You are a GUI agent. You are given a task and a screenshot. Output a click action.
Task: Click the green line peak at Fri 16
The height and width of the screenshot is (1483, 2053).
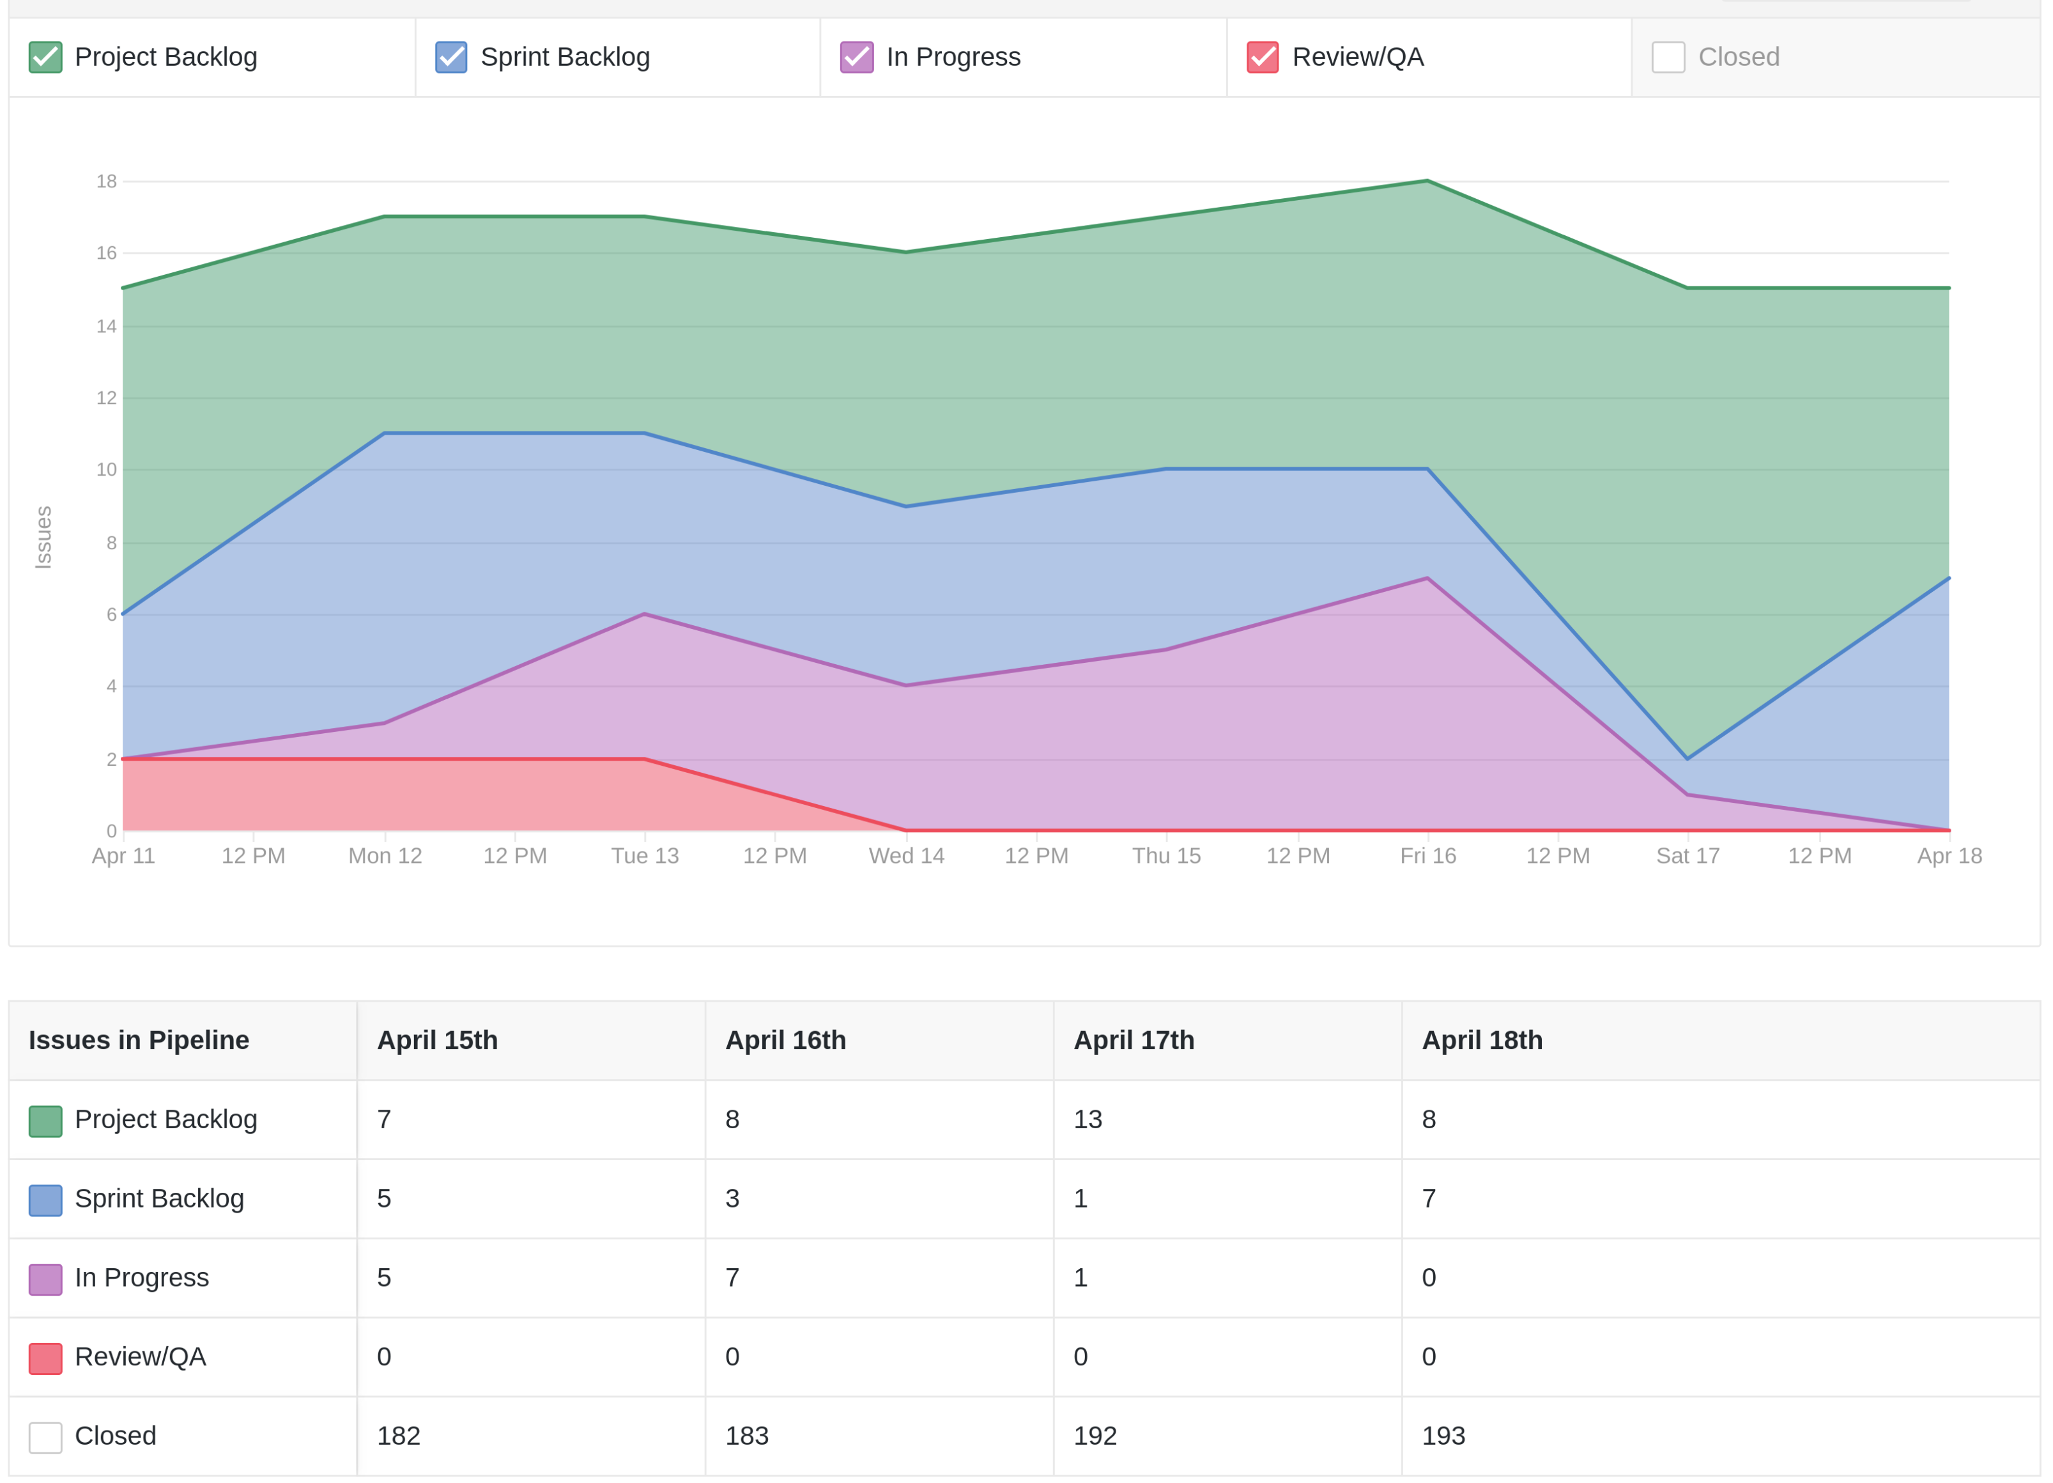pyautogui.click(x=1427, y=181)
